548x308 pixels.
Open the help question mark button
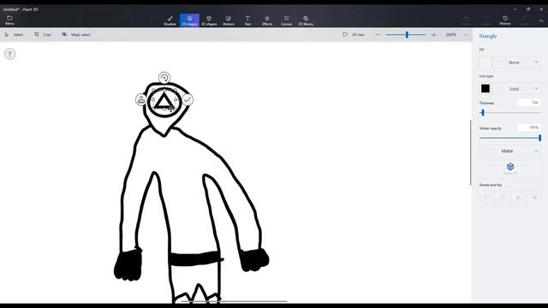(x=9, y=54)
